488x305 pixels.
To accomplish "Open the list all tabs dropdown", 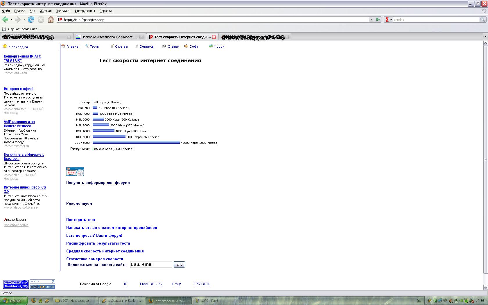I will click(x=485, y=37).
